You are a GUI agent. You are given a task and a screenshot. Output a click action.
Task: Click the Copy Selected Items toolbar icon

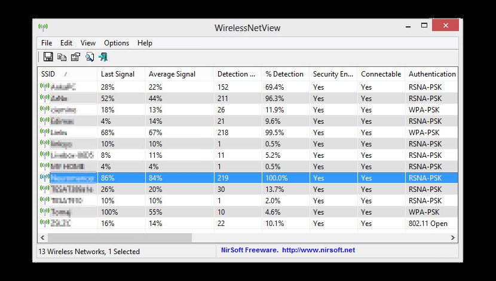(x=62, y=57)
